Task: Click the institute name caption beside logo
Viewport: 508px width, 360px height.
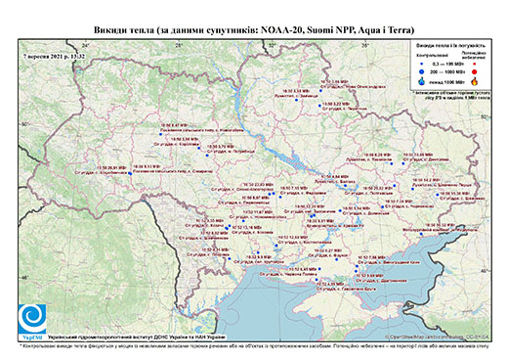Action: coord(137,337)
